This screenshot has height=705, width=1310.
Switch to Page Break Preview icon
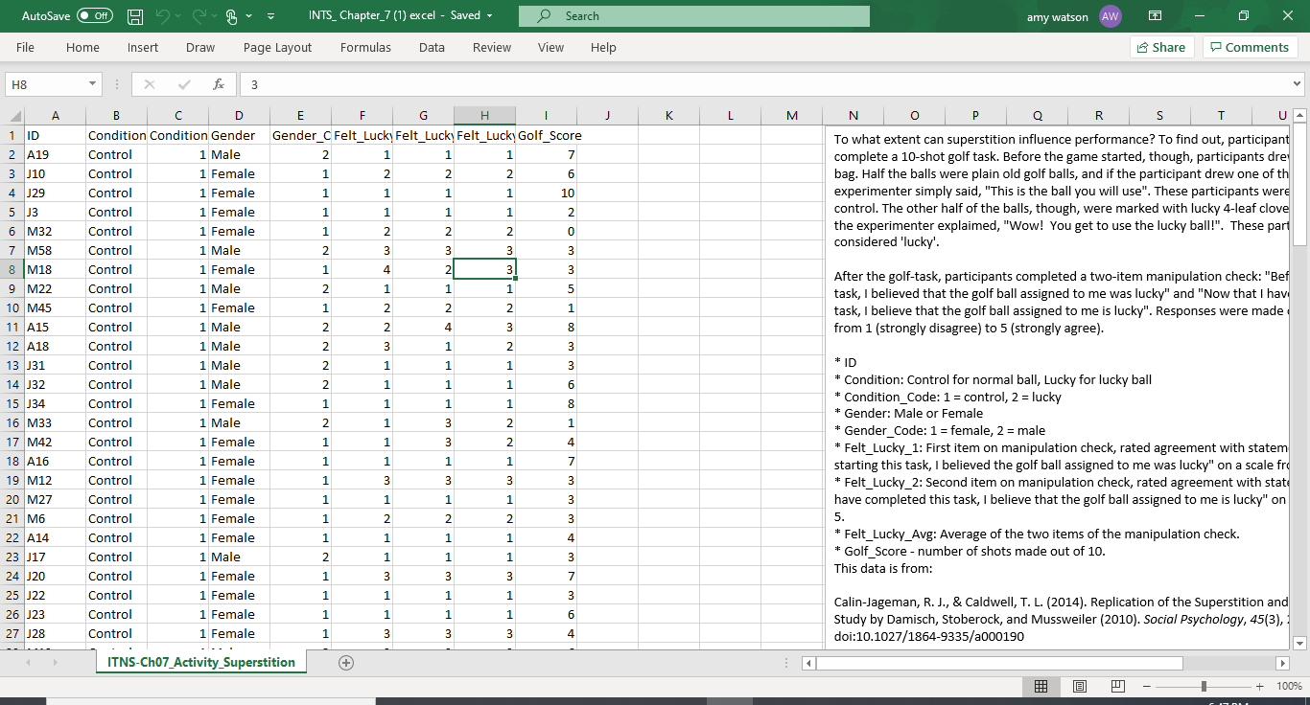pos(1117,686)
